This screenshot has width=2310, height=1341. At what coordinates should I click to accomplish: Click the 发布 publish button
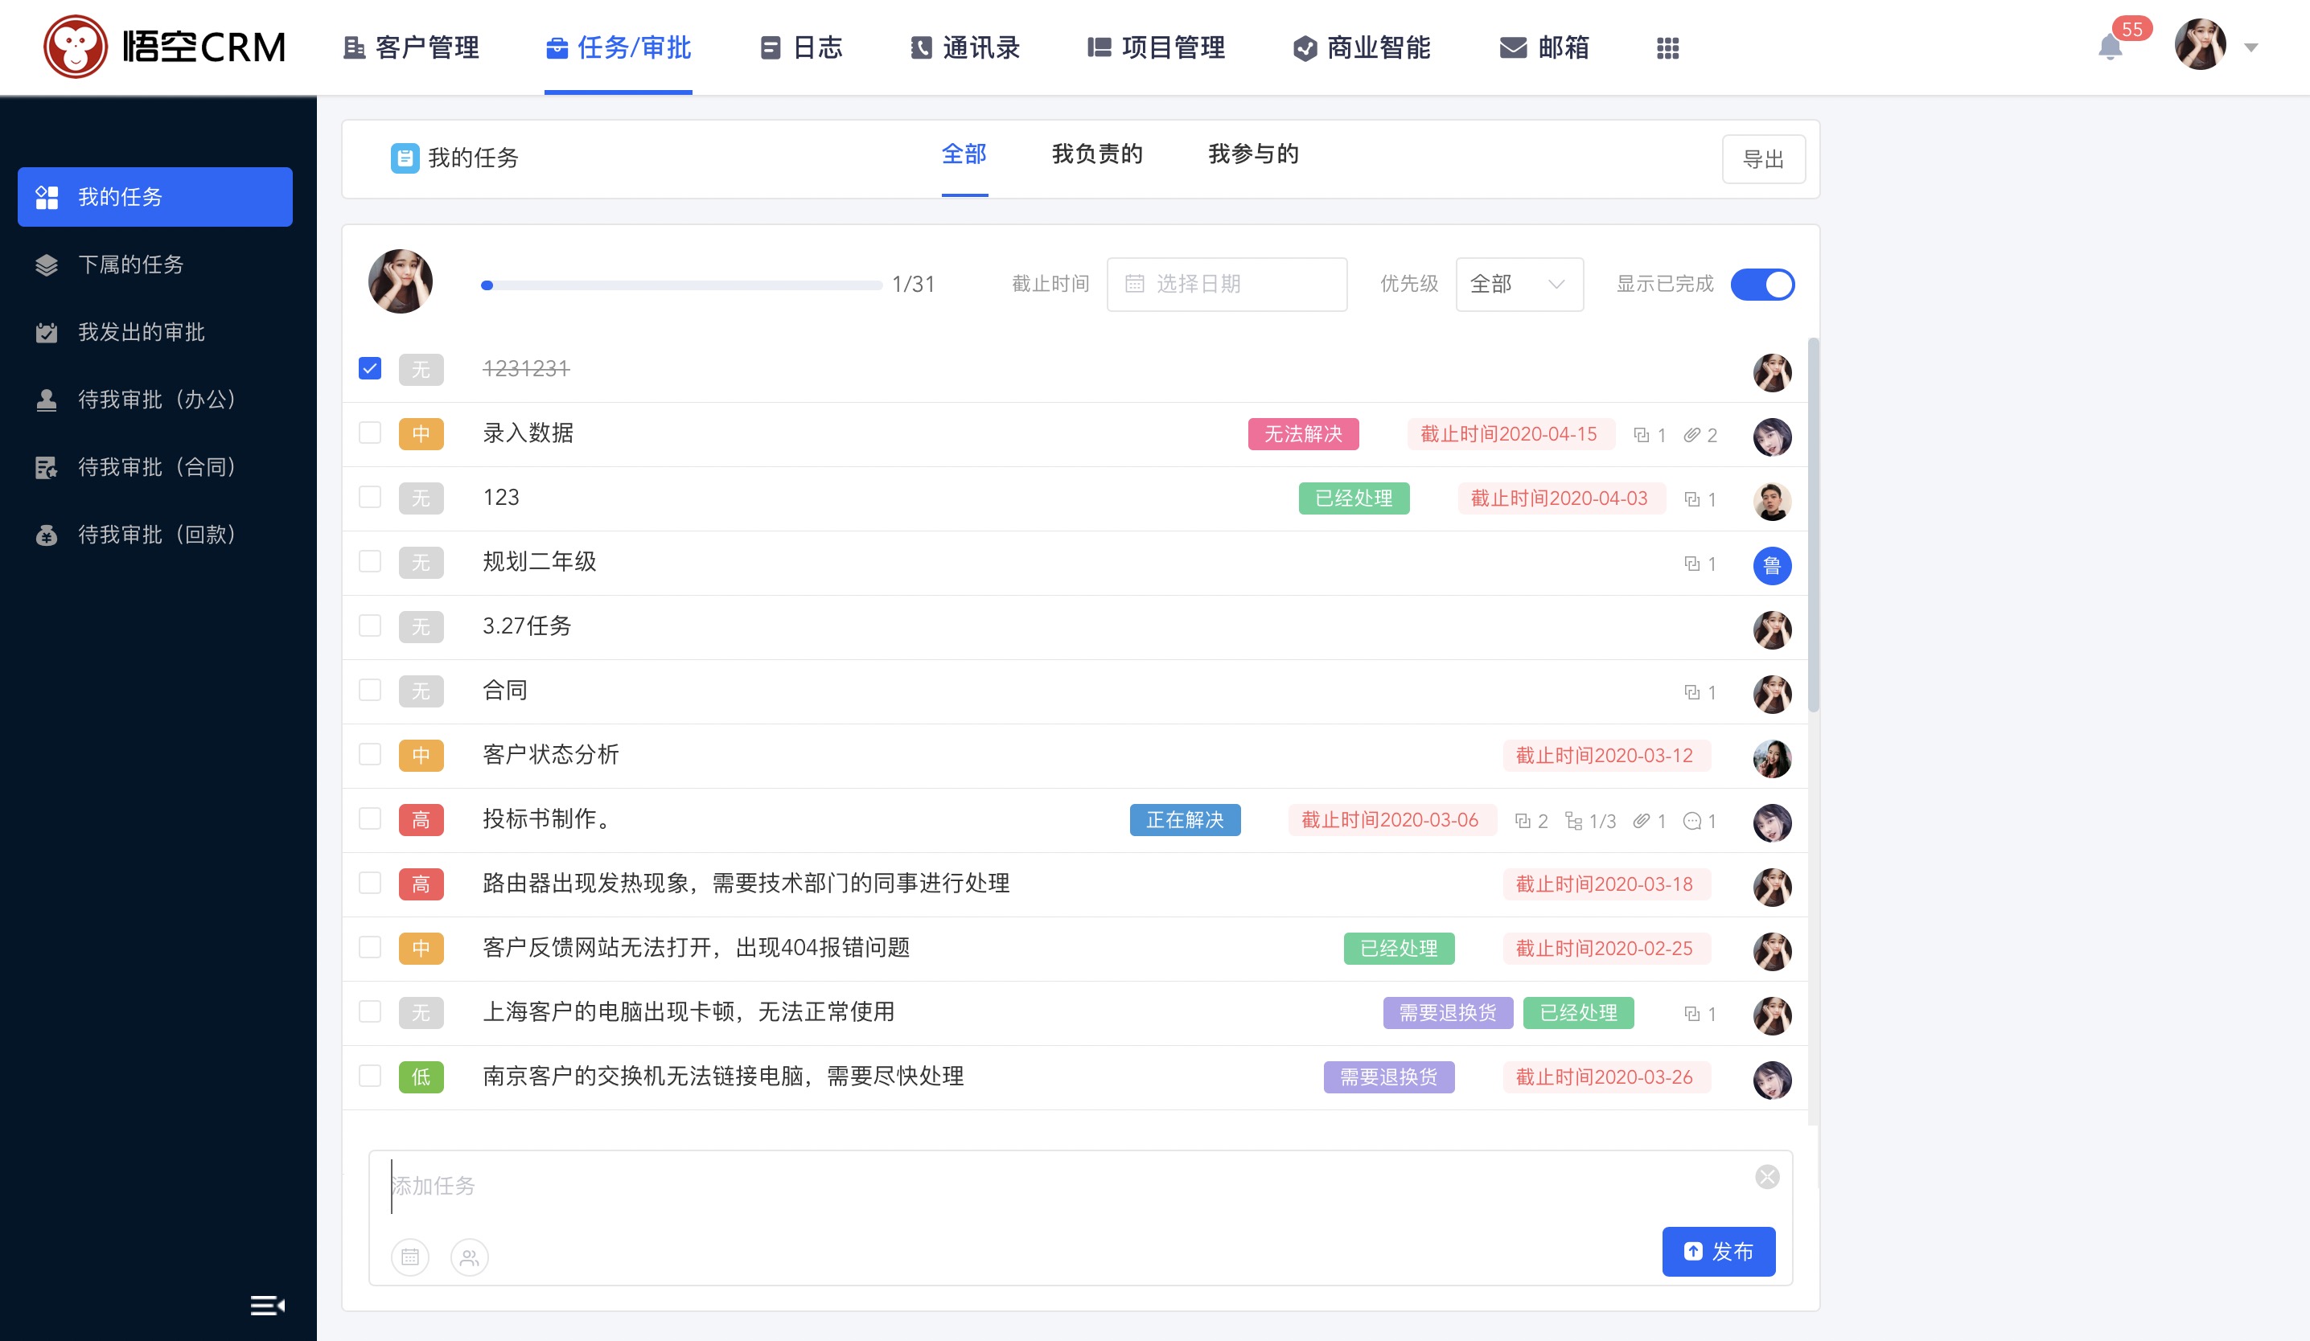(1719, 1251)
